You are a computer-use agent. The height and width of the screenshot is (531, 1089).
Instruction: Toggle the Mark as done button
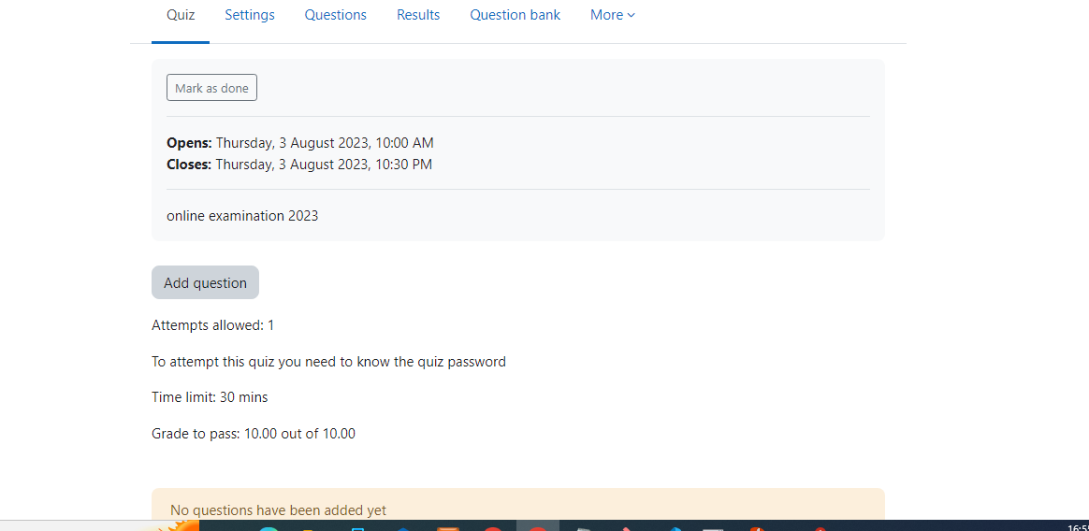click(211, 88)
